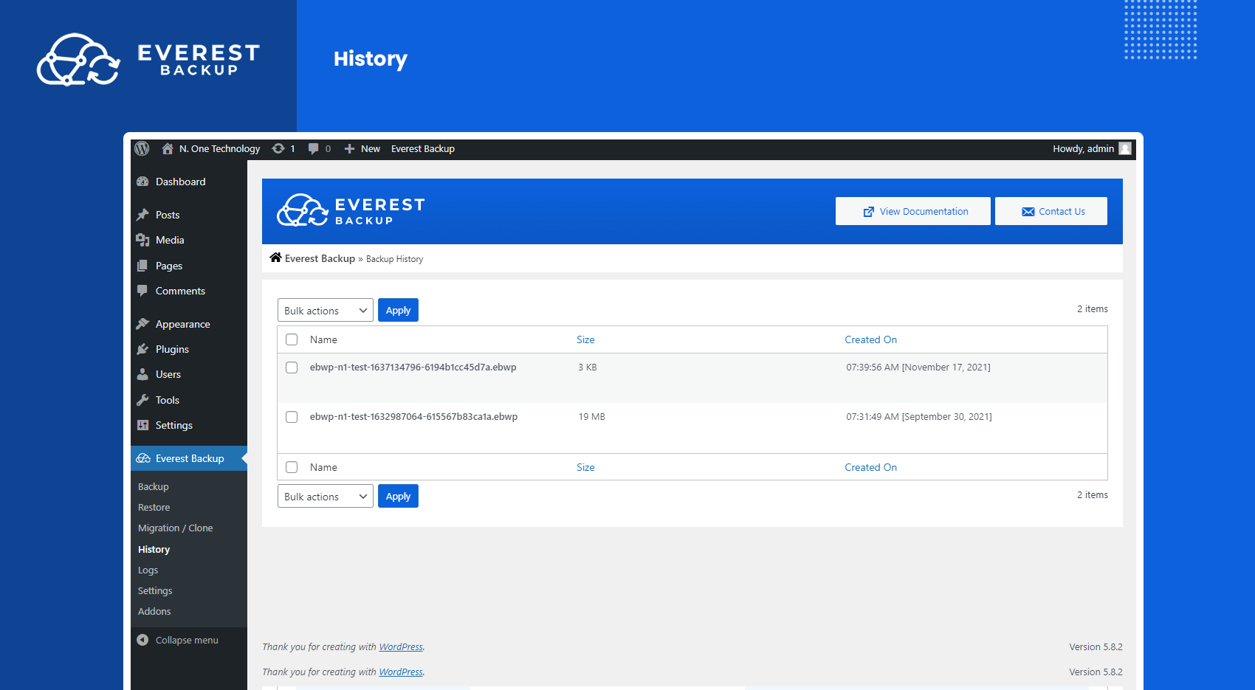Click Everest Backup in the admin bar
Image resolution: width=1255 pixels, height=690 pixels.
[423, 148]
